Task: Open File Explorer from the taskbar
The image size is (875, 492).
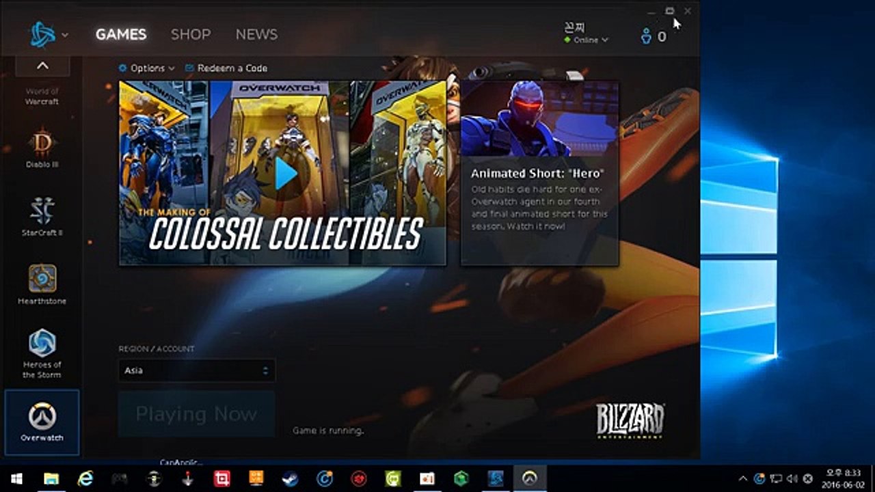Action: (51, 478)
